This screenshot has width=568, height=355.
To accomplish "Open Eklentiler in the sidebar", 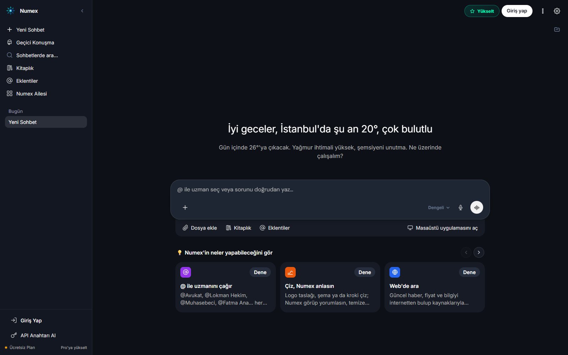I will pyautogui.click(x=46, y=81).
